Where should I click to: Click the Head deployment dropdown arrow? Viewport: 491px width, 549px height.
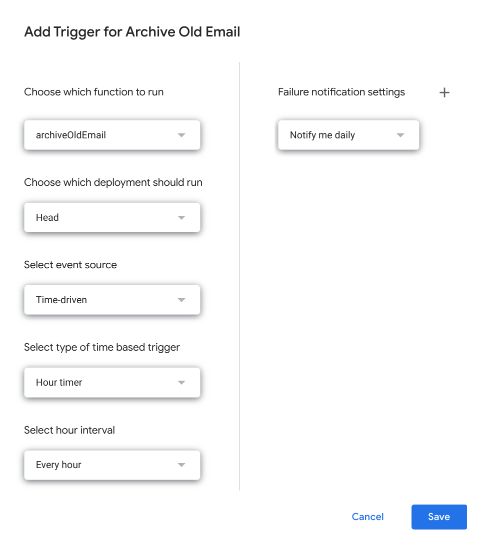coord(181,217)
